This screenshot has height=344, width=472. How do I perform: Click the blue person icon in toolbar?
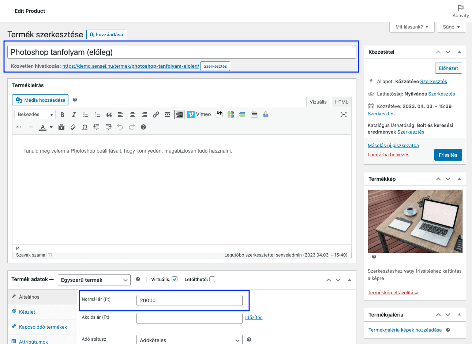(266, 115)
